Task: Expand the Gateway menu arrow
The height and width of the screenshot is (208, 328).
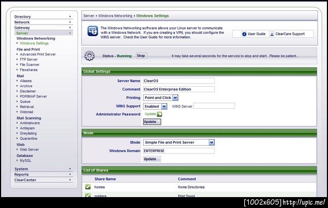Action: (x=70, y=27)
